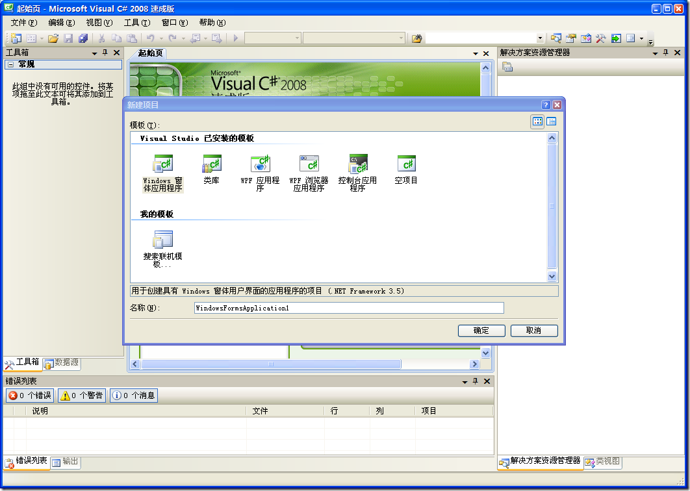Click the dialog help question mark button
Image resolution: width=690 pixels, height=491 pixels.
pos(546,105)
